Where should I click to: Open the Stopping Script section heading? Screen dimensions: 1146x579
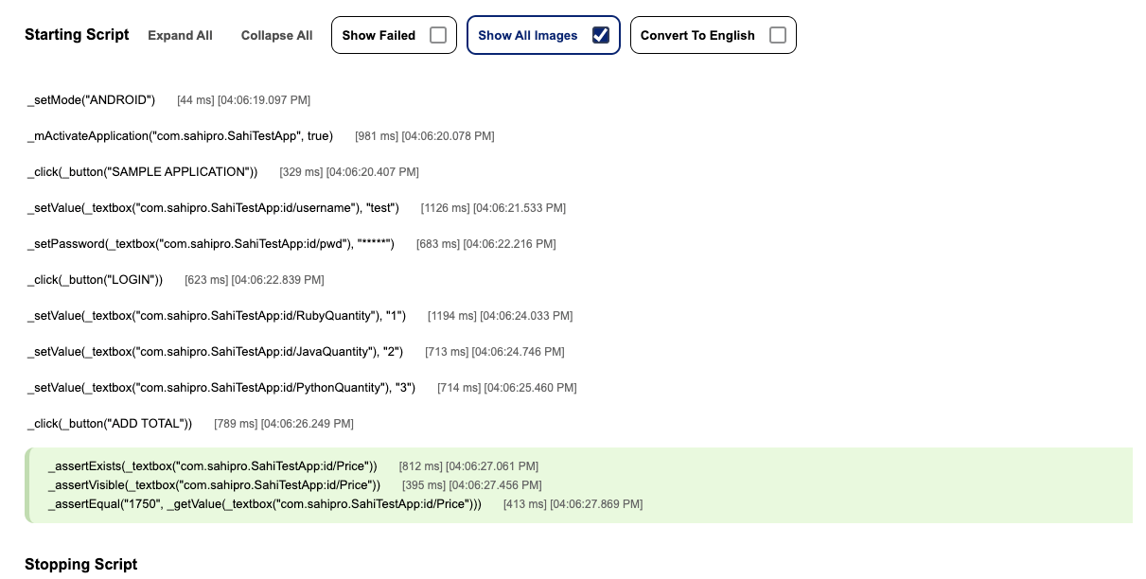click(80, 564)
